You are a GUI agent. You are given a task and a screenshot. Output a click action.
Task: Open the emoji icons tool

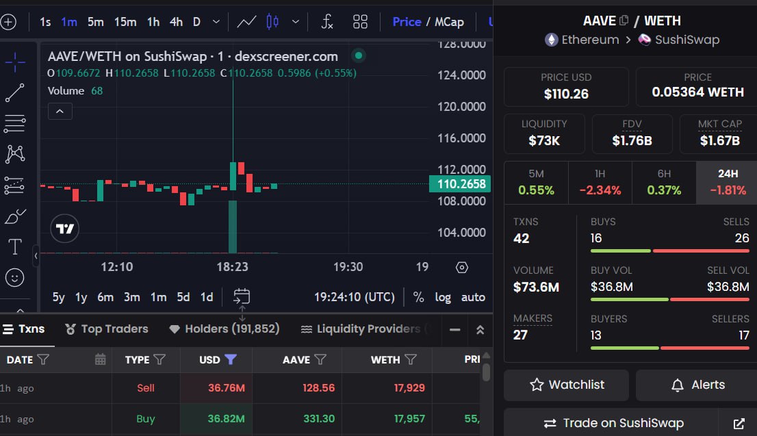pyautogui.click(x=15, y=278)
